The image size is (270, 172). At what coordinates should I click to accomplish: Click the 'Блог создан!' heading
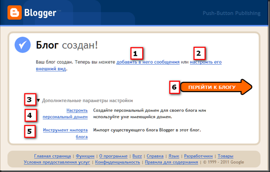pos(67,45)
